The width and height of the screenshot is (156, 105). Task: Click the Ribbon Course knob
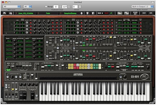(125, 77)
